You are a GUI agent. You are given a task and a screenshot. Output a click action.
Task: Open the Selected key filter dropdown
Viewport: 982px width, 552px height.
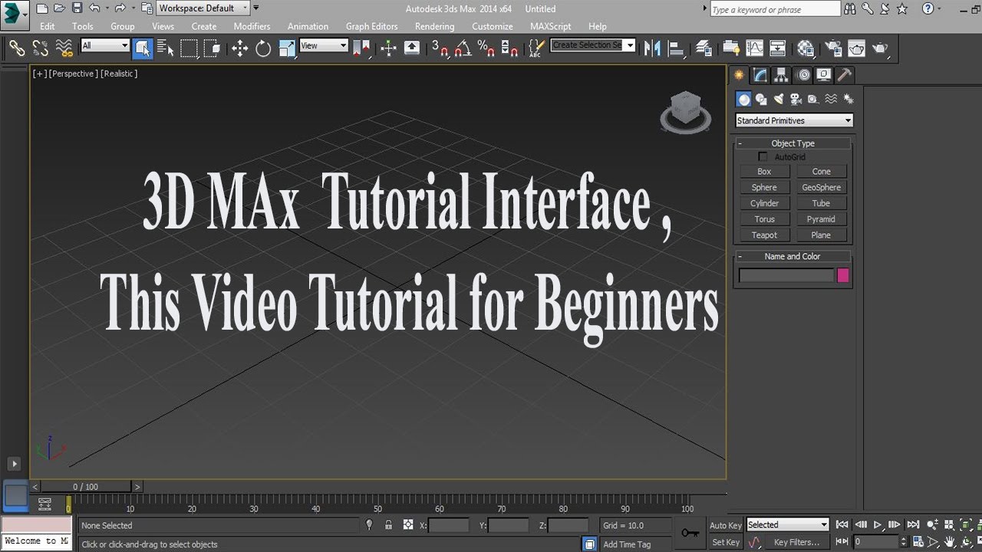788,524
